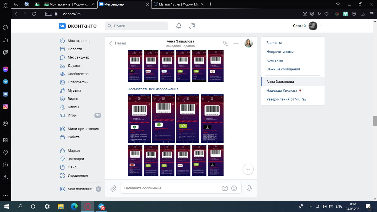Screen dimensions: 377x212
Task: Open the music note player icon
Action: [192, 26]
